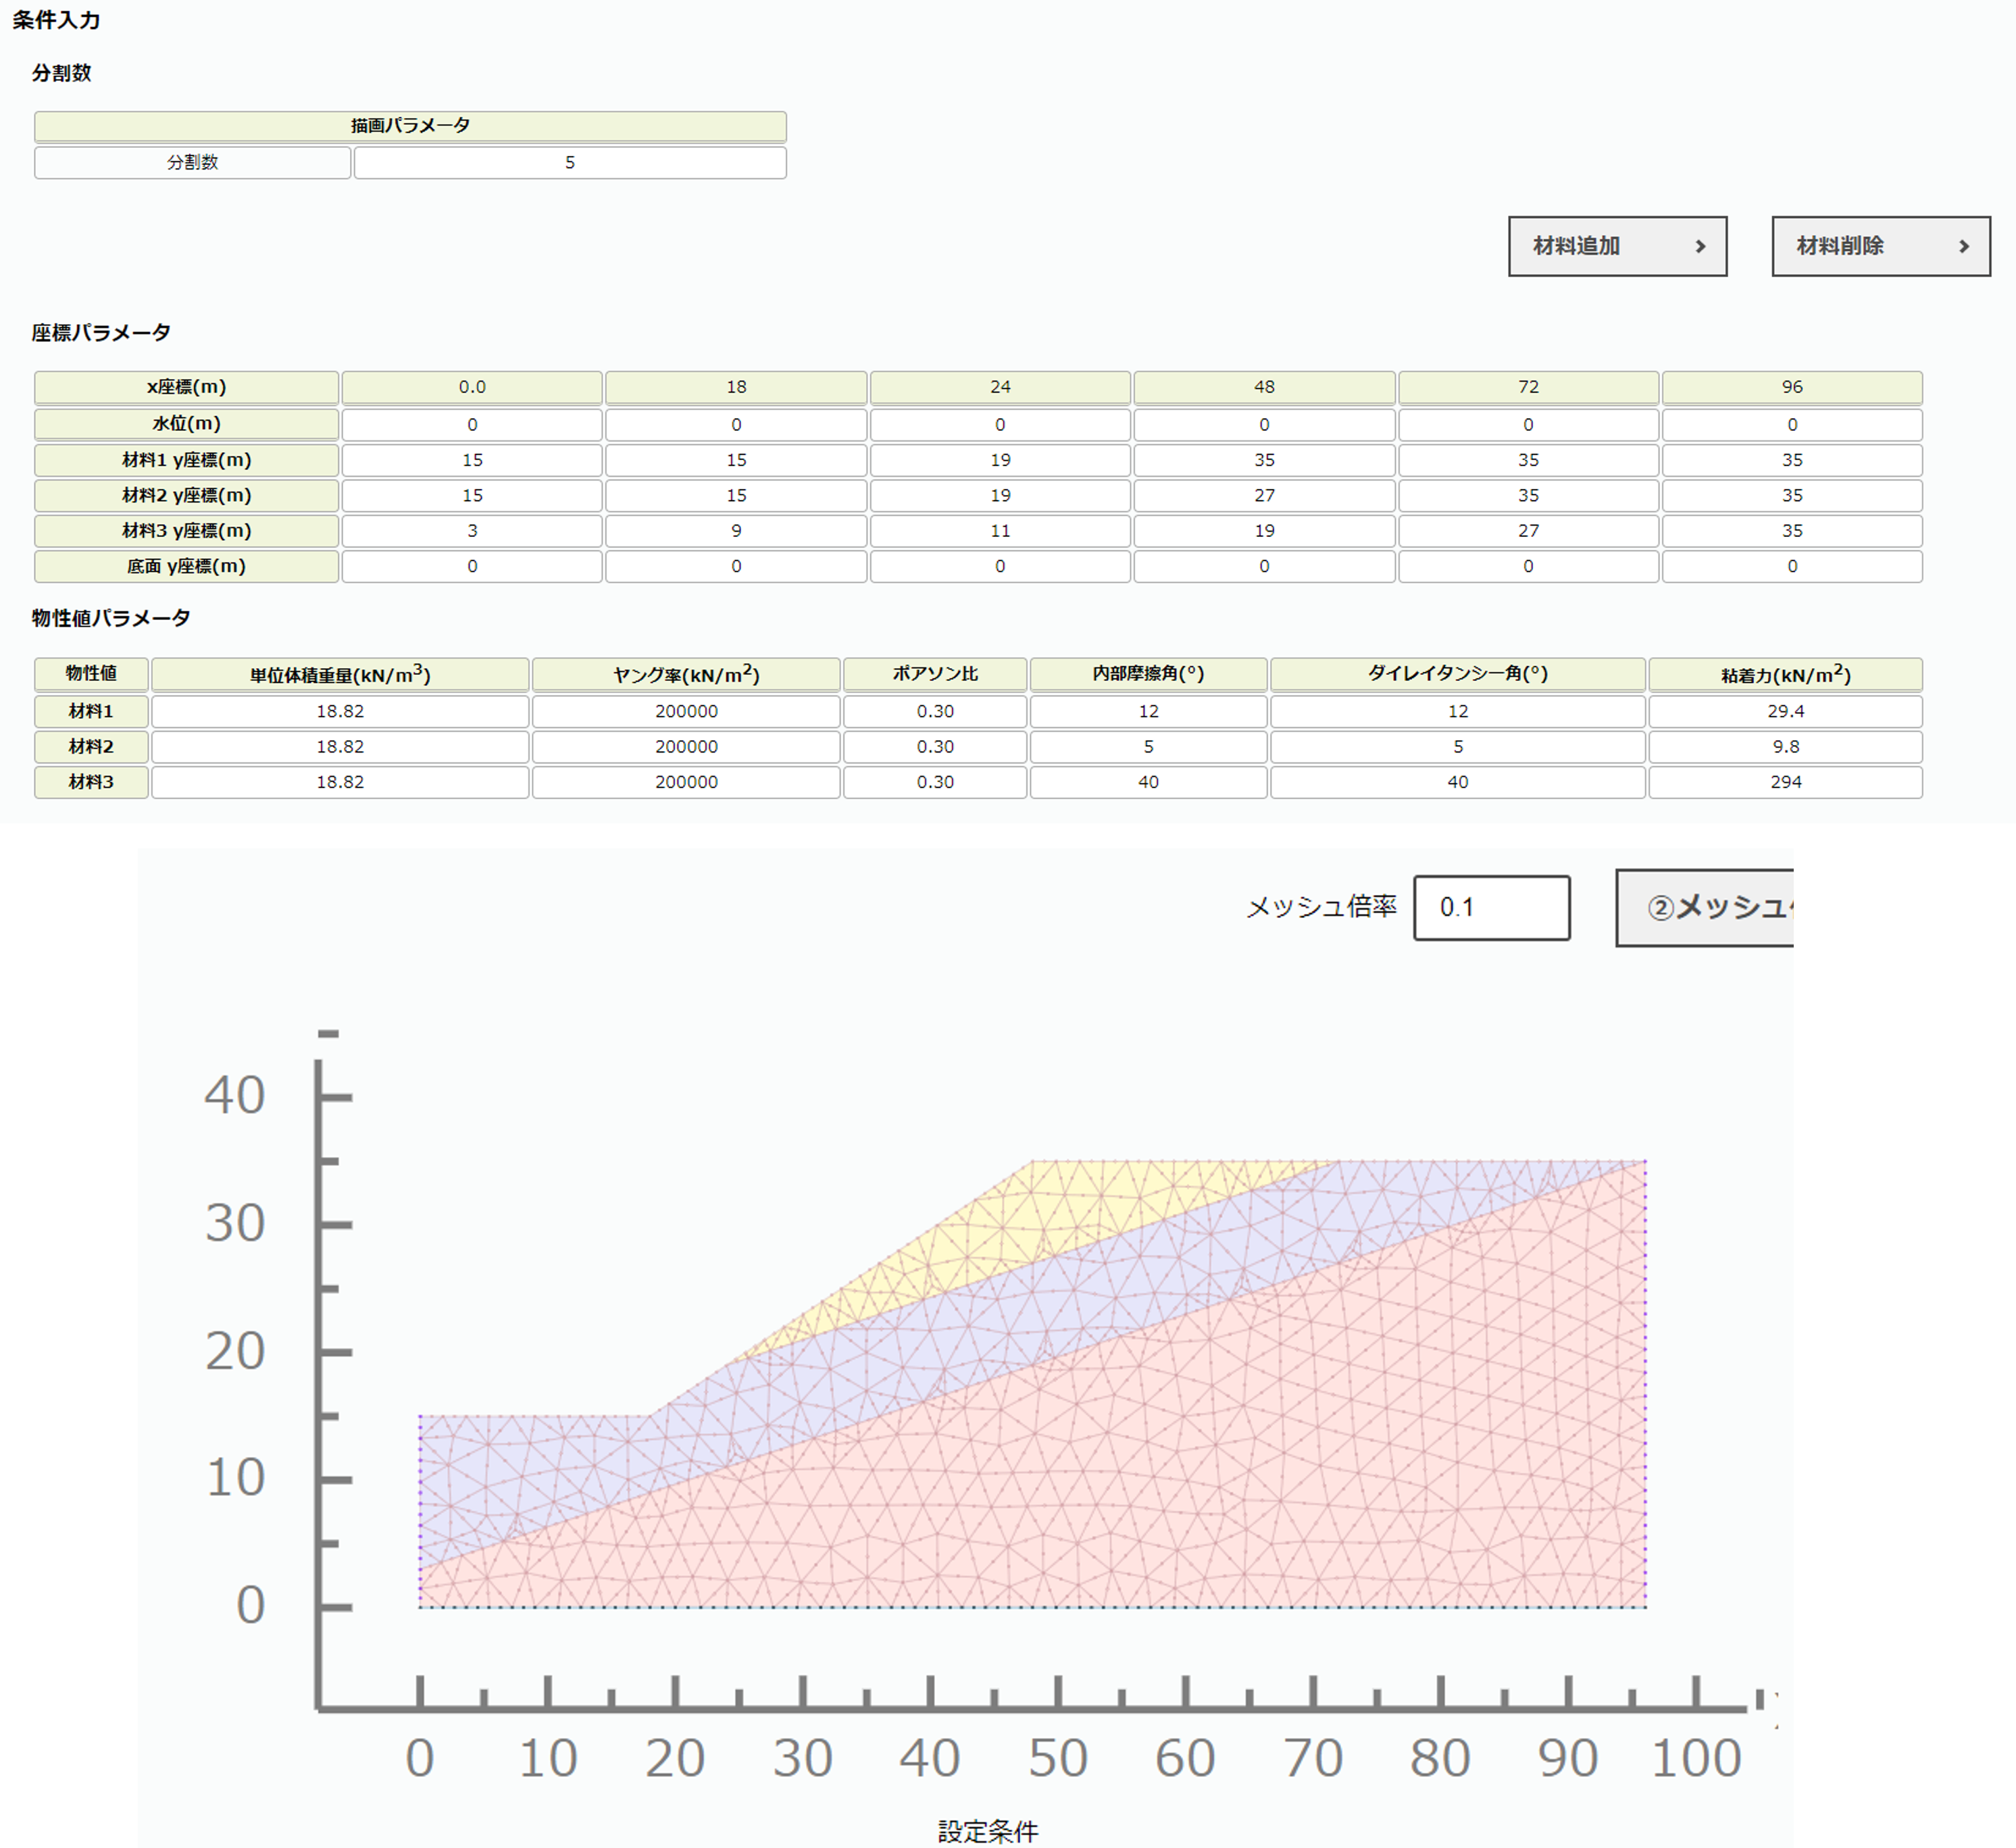Click 材料3 単位体積重量 cell 18.82
The height and width of the screenshot is (1848, 2016).
click(x=340, y=782)
